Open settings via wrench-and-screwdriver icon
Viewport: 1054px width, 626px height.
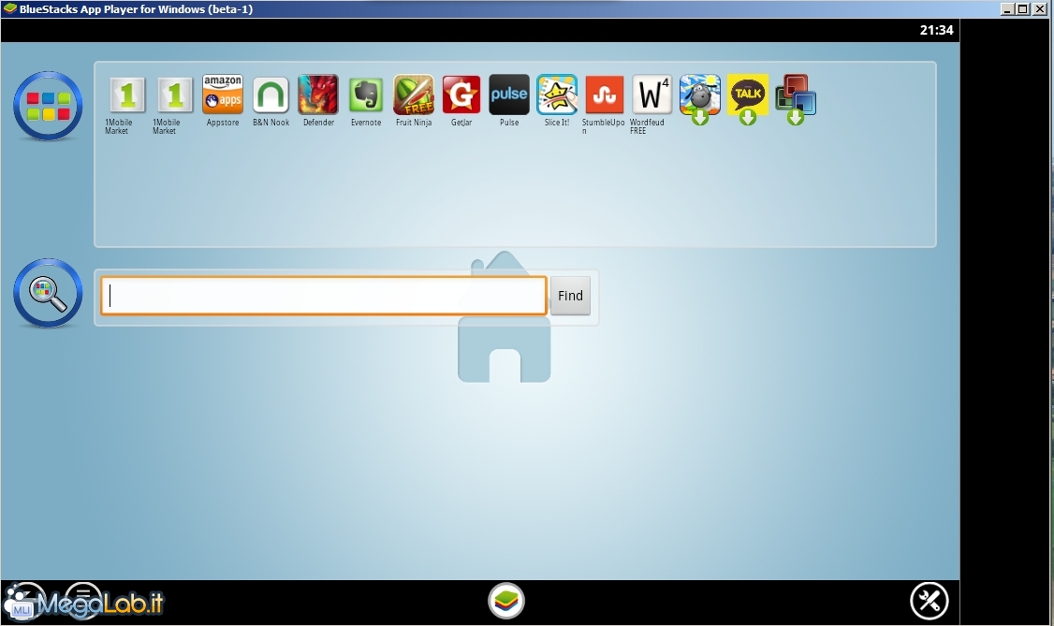(930, 601)
